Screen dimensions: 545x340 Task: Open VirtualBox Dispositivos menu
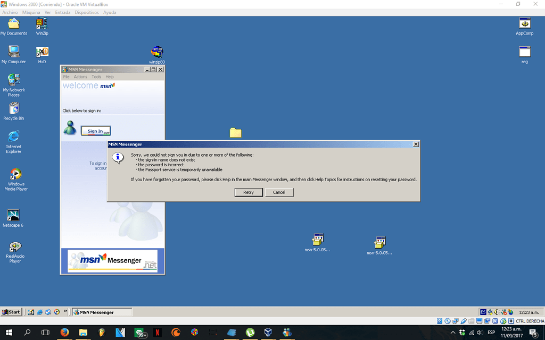tap(87, 13)
